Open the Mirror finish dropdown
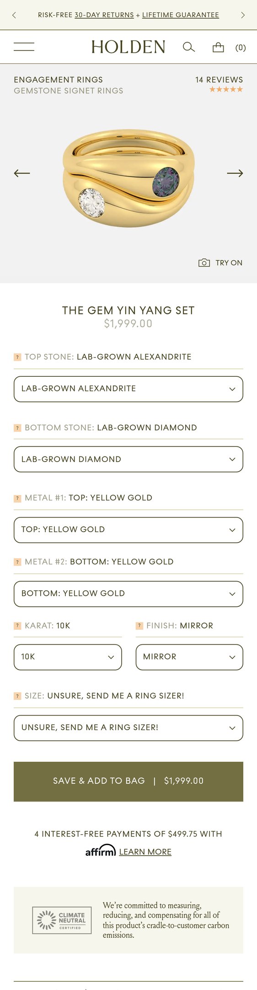The height and width of the screenshot is (990, 257). [x=189, y=657]
